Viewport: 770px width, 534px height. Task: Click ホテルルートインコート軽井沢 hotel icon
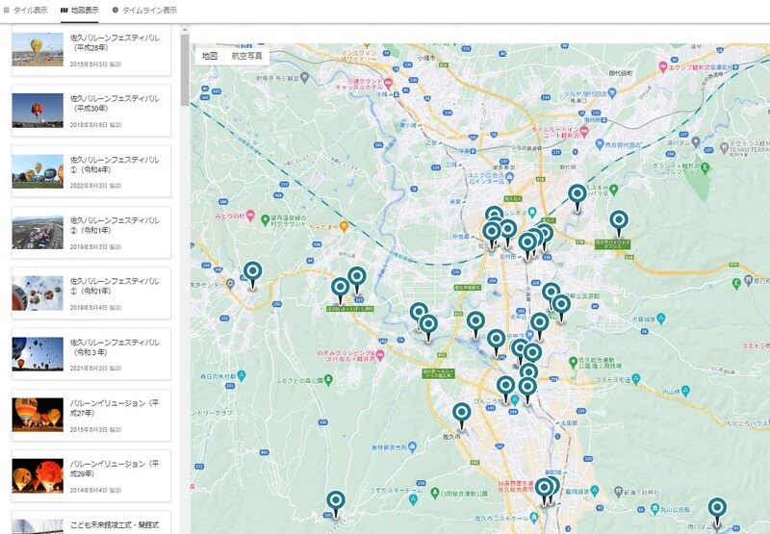point(584,131)
